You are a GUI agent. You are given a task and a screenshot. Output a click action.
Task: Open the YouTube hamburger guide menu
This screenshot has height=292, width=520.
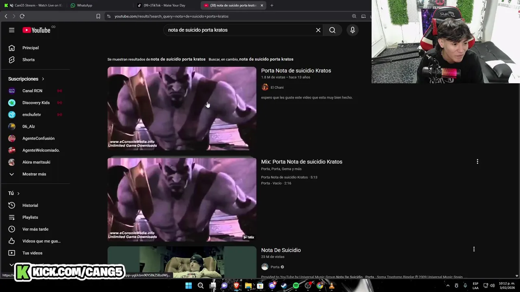12,30
